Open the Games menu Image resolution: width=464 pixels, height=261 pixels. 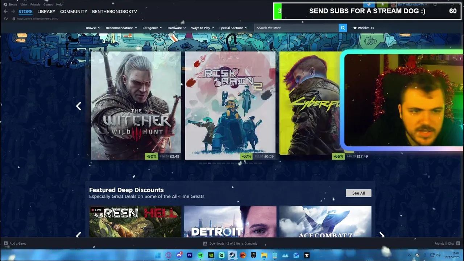pyautogui.click(x=48, y=4)
